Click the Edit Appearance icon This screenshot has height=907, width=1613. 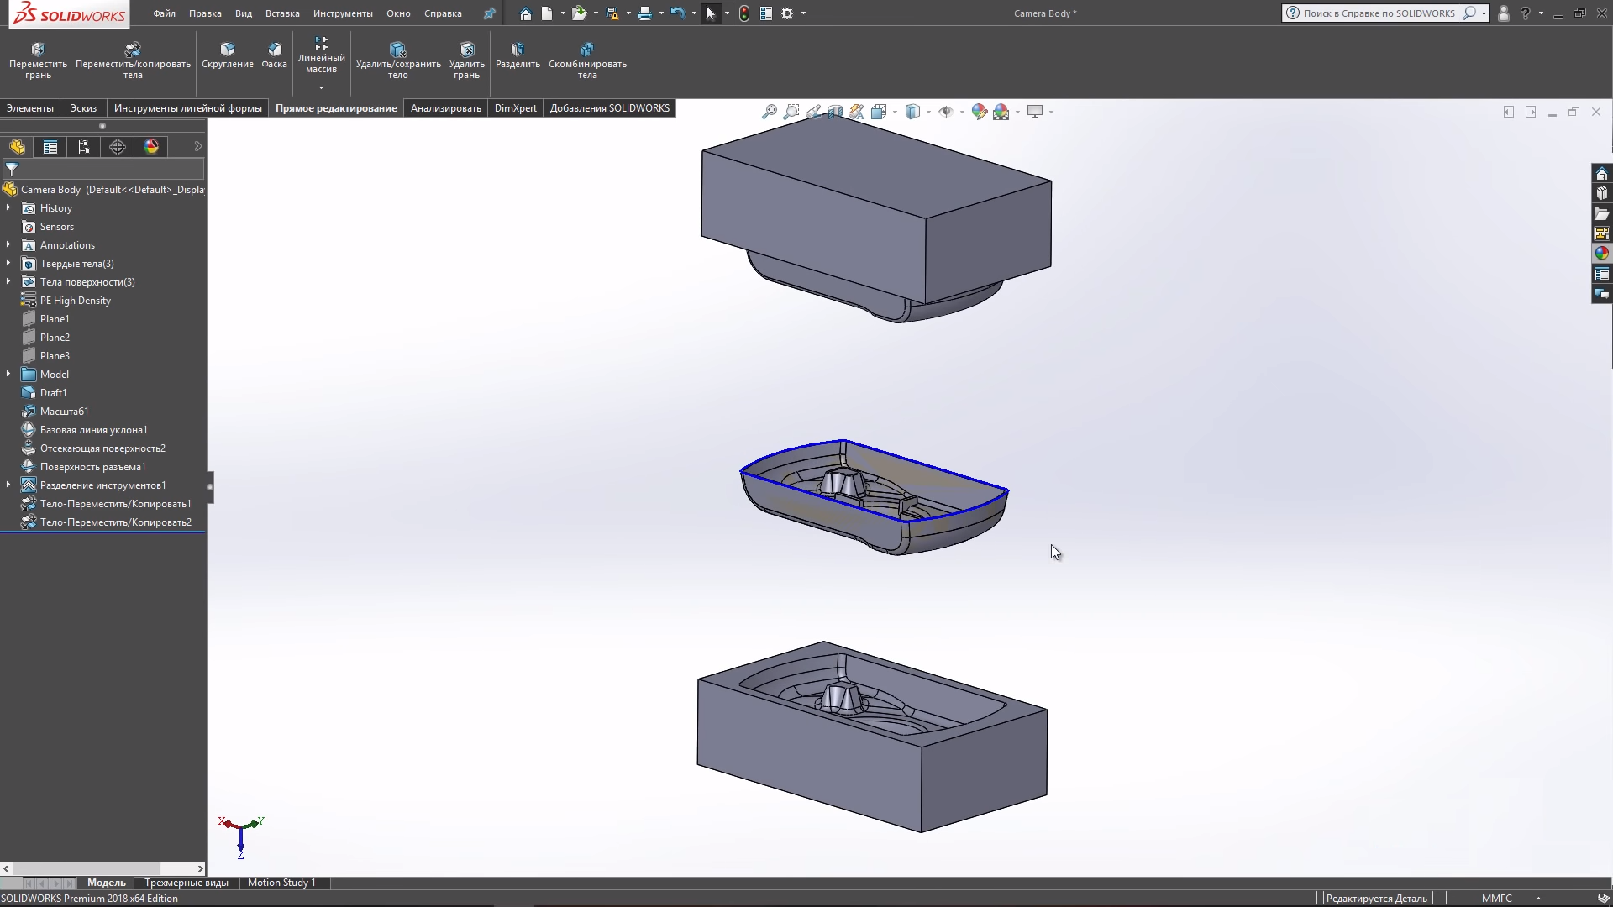(x=980, y=112)
